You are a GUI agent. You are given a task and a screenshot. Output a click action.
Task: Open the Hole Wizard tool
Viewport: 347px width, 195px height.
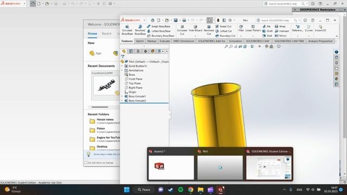[195, 29]
